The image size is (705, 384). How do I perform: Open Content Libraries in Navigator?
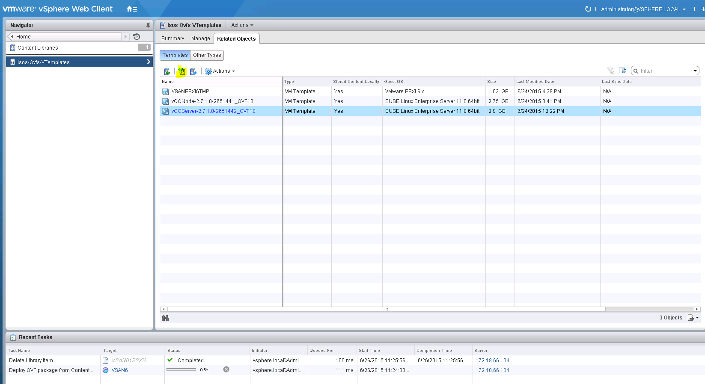[38, 48]
